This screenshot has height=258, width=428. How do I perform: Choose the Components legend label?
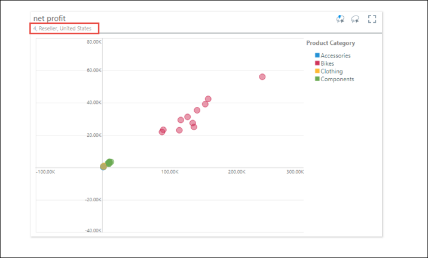(337, 79)
